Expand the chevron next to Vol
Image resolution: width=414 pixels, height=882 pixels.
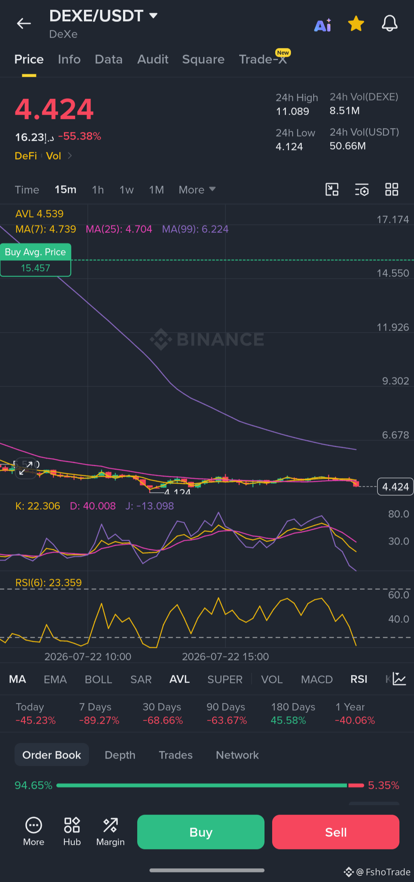tap(70, 156)
